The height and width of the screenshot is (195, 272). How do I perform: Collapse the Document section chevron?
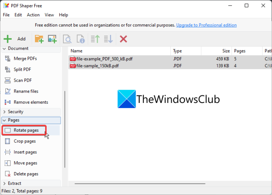(x=4, y=49)
